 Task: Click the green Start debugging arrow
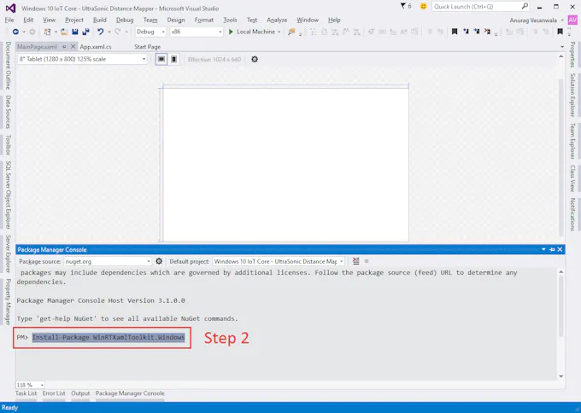(x=231, y=32)
